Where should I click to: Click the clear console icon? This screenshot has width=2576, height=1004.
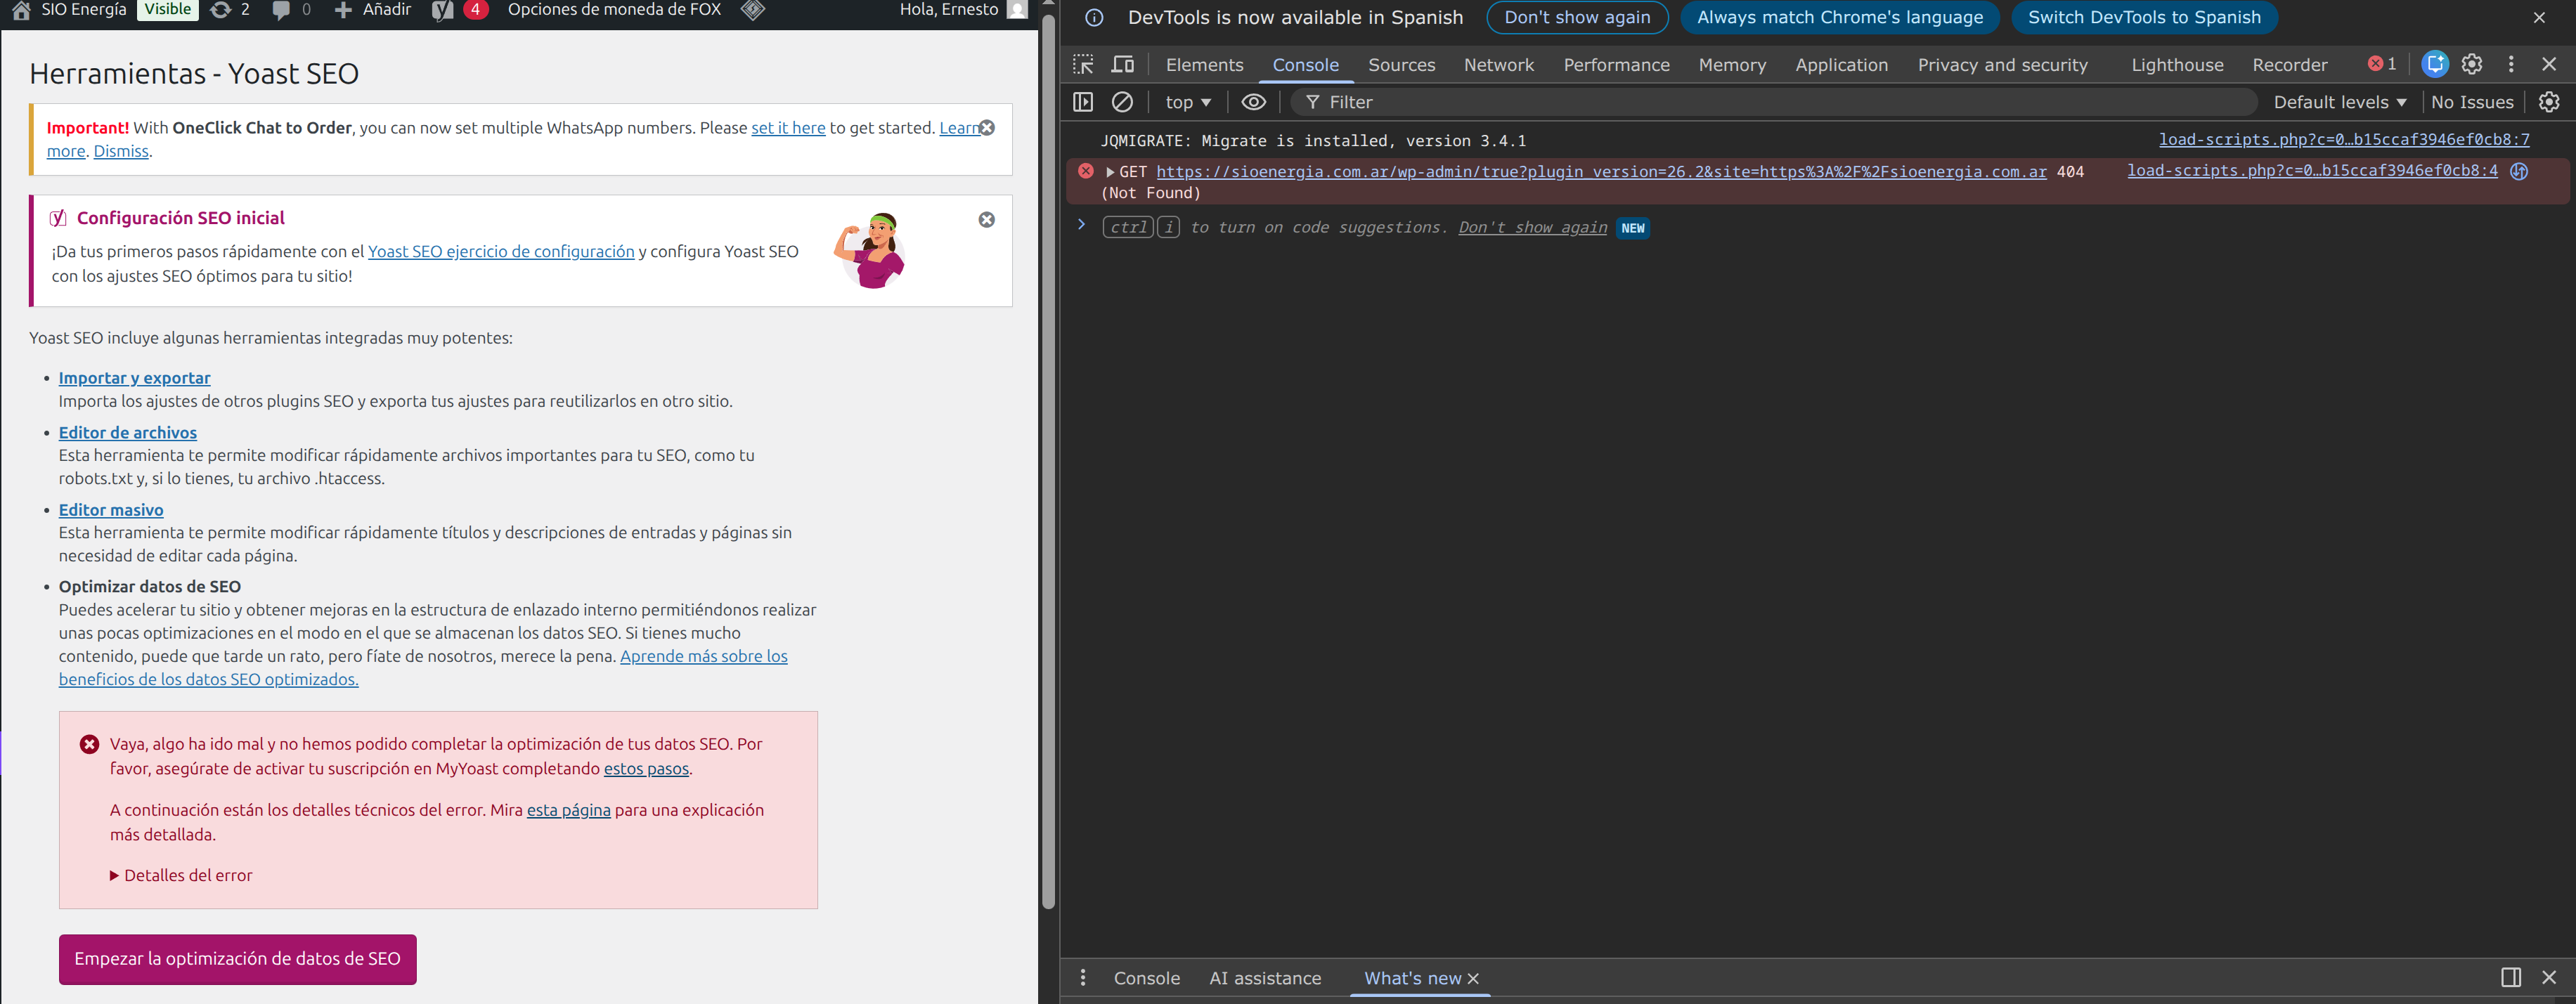pyautogui.click(x=1122, y=102)
